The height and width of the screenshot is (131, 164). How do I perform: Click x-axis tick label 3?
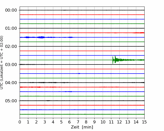[x=45, y=122]
